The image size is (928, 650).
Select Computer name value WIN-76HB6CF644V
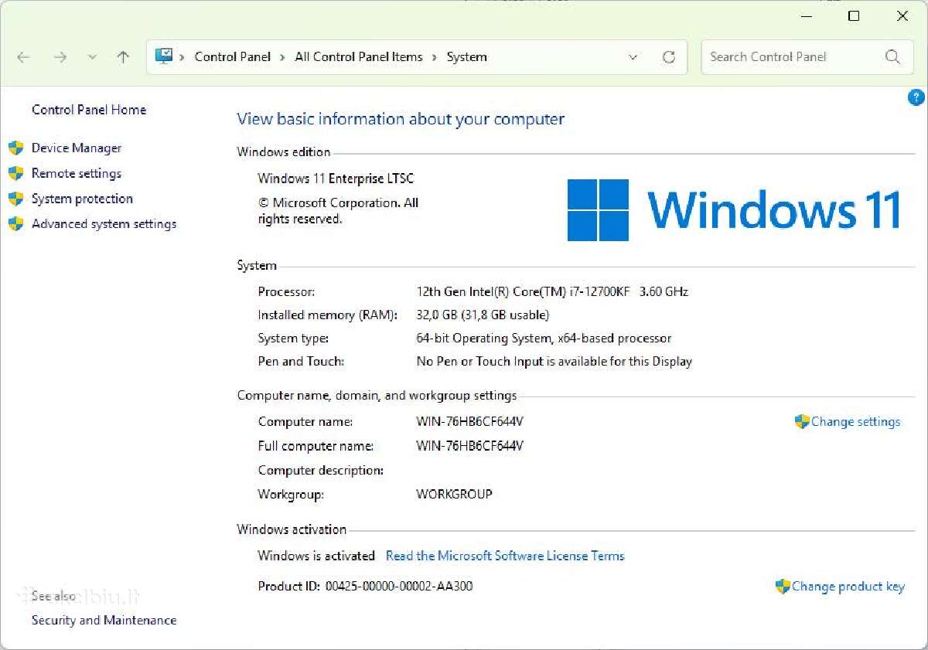coord(470,422)
